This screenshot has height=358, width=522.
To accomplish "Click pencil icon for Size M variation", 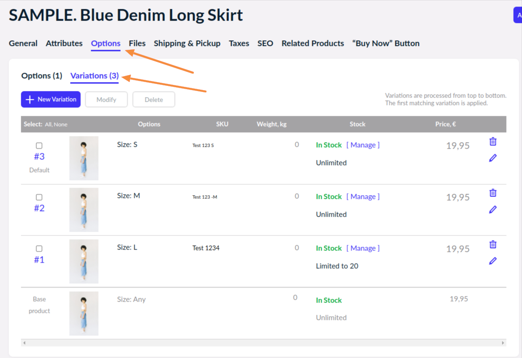I will pyautogui.click(x=493, y=210).
